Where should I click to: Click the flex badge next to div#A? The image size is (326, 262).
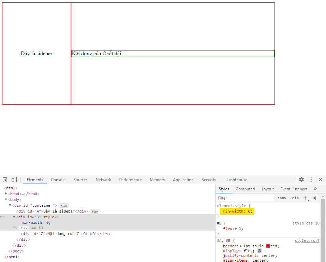(x=95, y=212)
